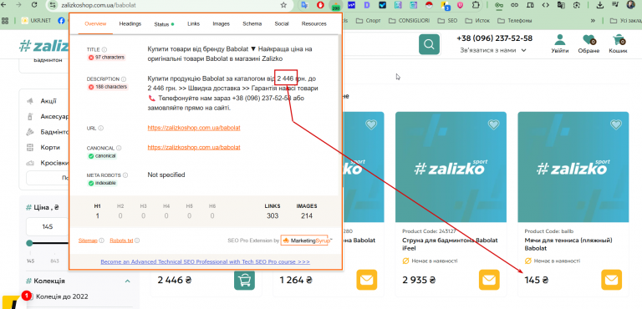Collapse the Колекція filter section chevron
Screen dimensions: 642x309
click(x=127, y=281)
